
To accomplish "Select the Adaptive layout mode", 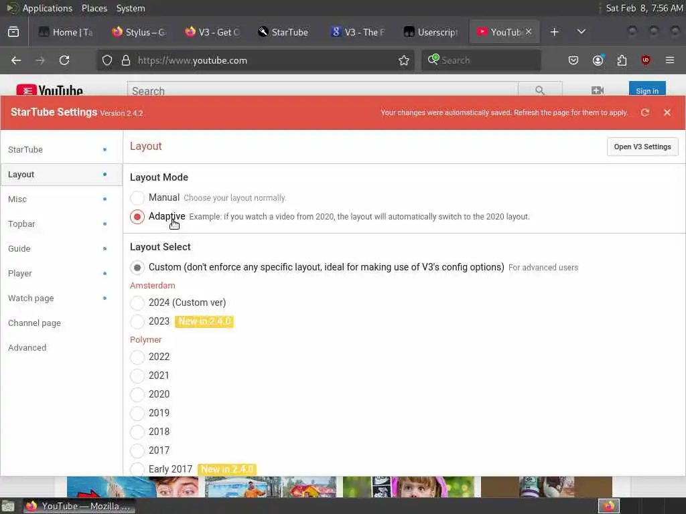I will (x=137, y=217).
